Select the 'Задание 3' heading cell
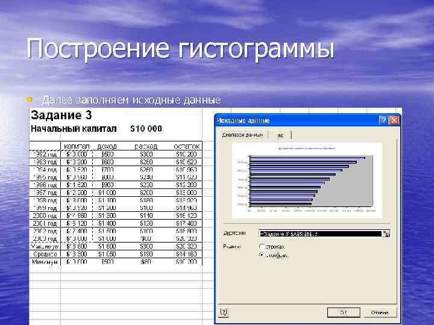Screen dimensions: 434x325 pos(61,115)
